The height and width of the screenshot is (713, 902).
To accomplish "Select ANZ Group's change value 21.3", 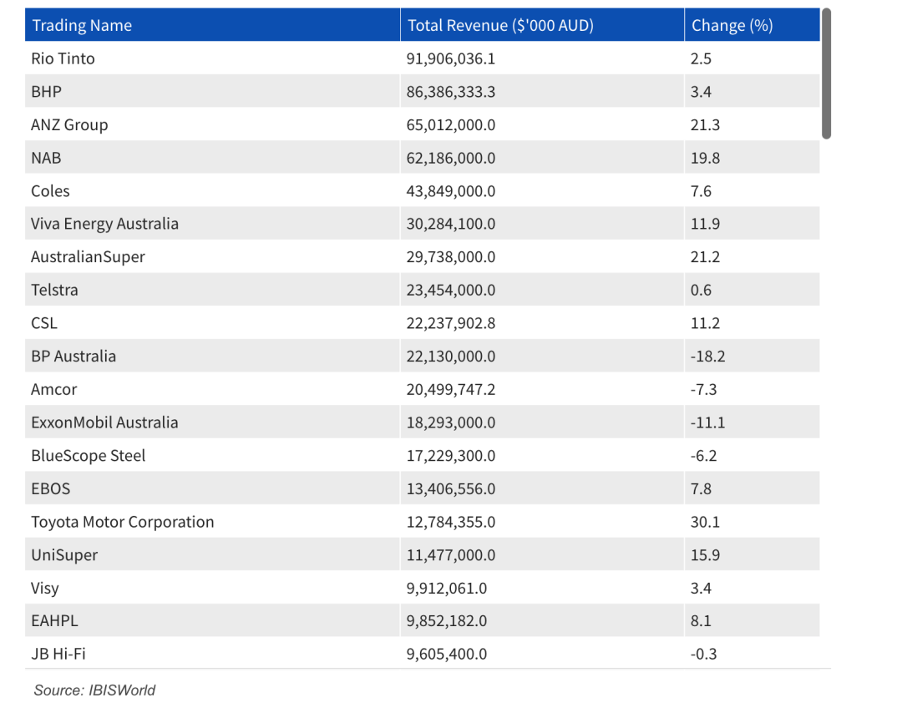I will tap(705, 124).
